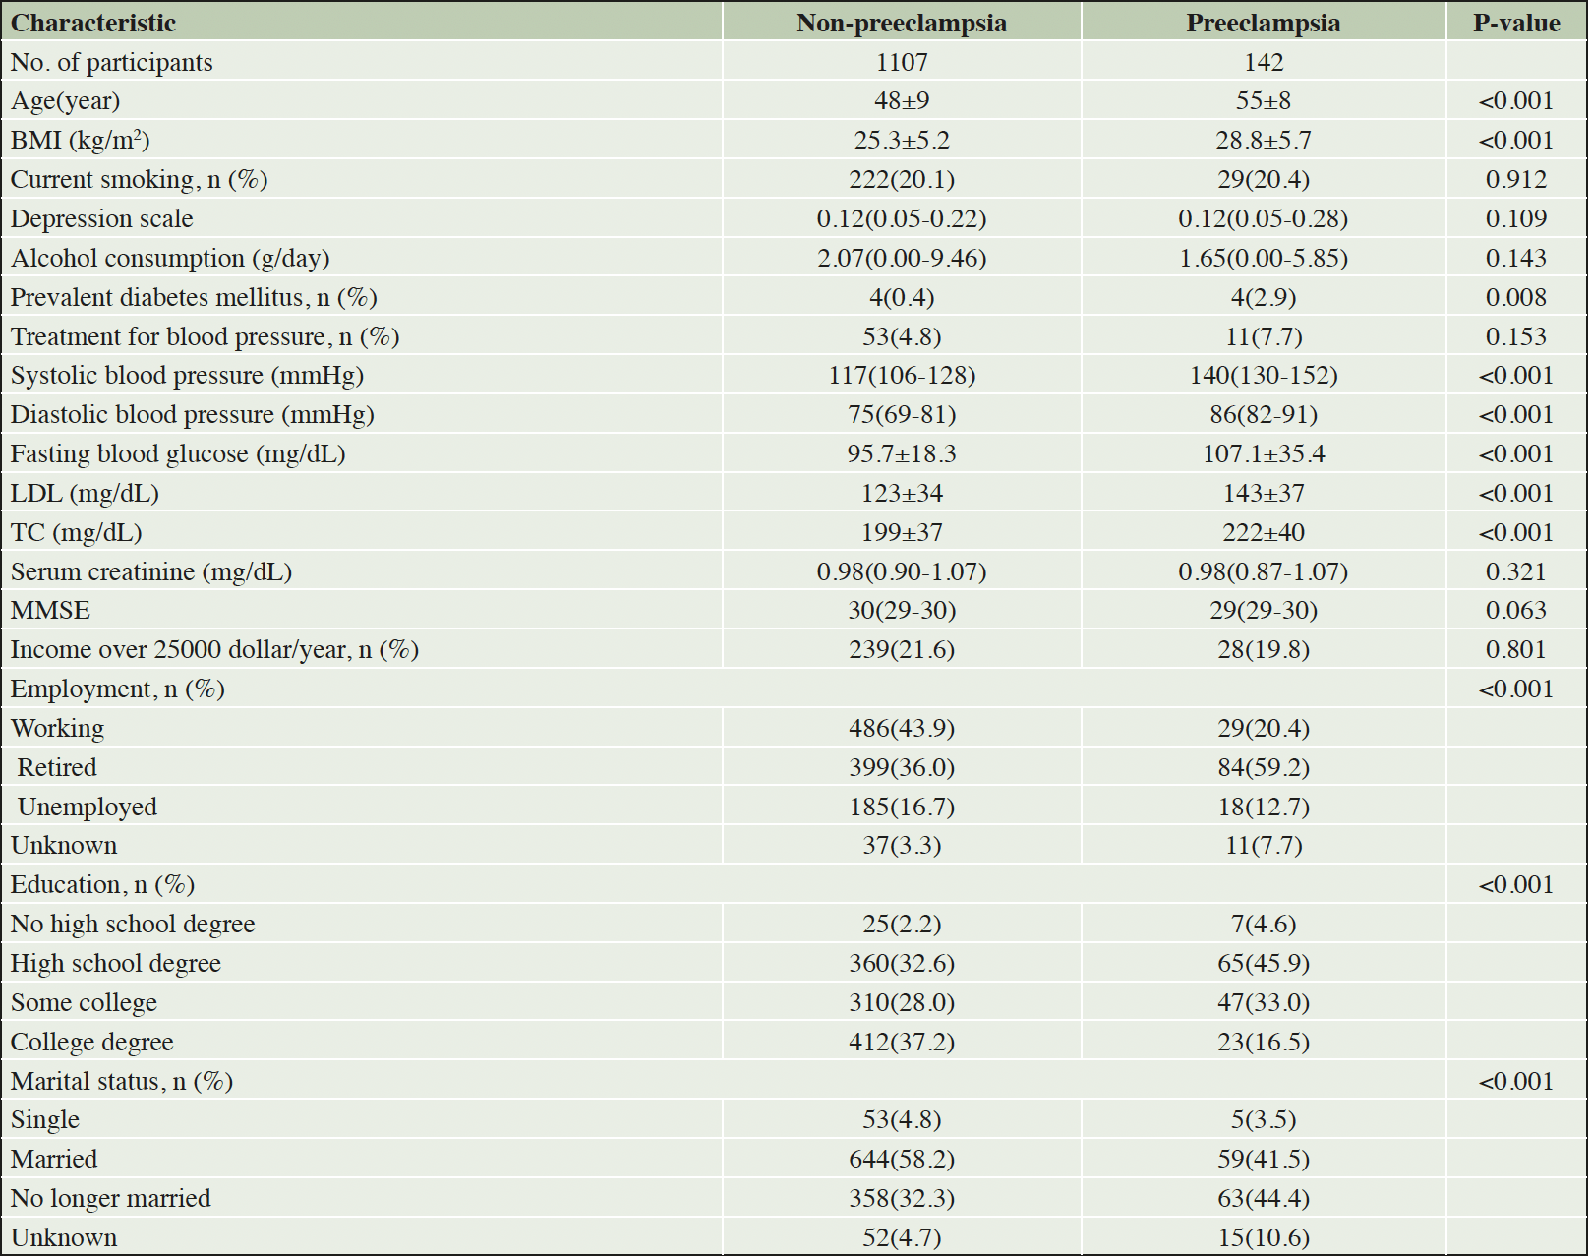The width and height of the screenshot is (1591, 1259).
Task: Click the P-value column header
Action: point(1516,23)
